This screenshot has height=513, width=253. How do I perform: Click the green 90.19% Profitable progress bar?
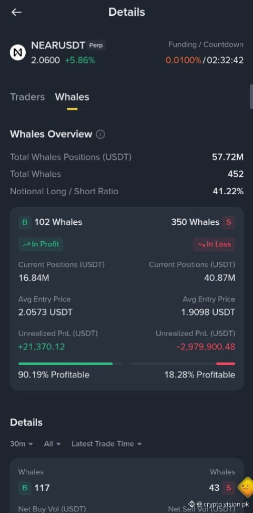pos(70,364)
